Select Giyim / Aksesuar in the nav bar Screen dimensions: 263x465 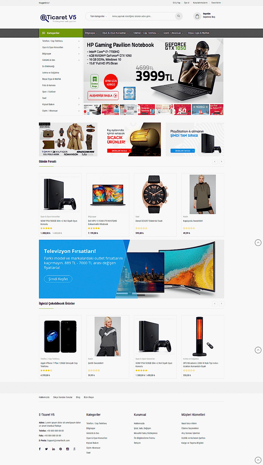(x=173, y=33)
